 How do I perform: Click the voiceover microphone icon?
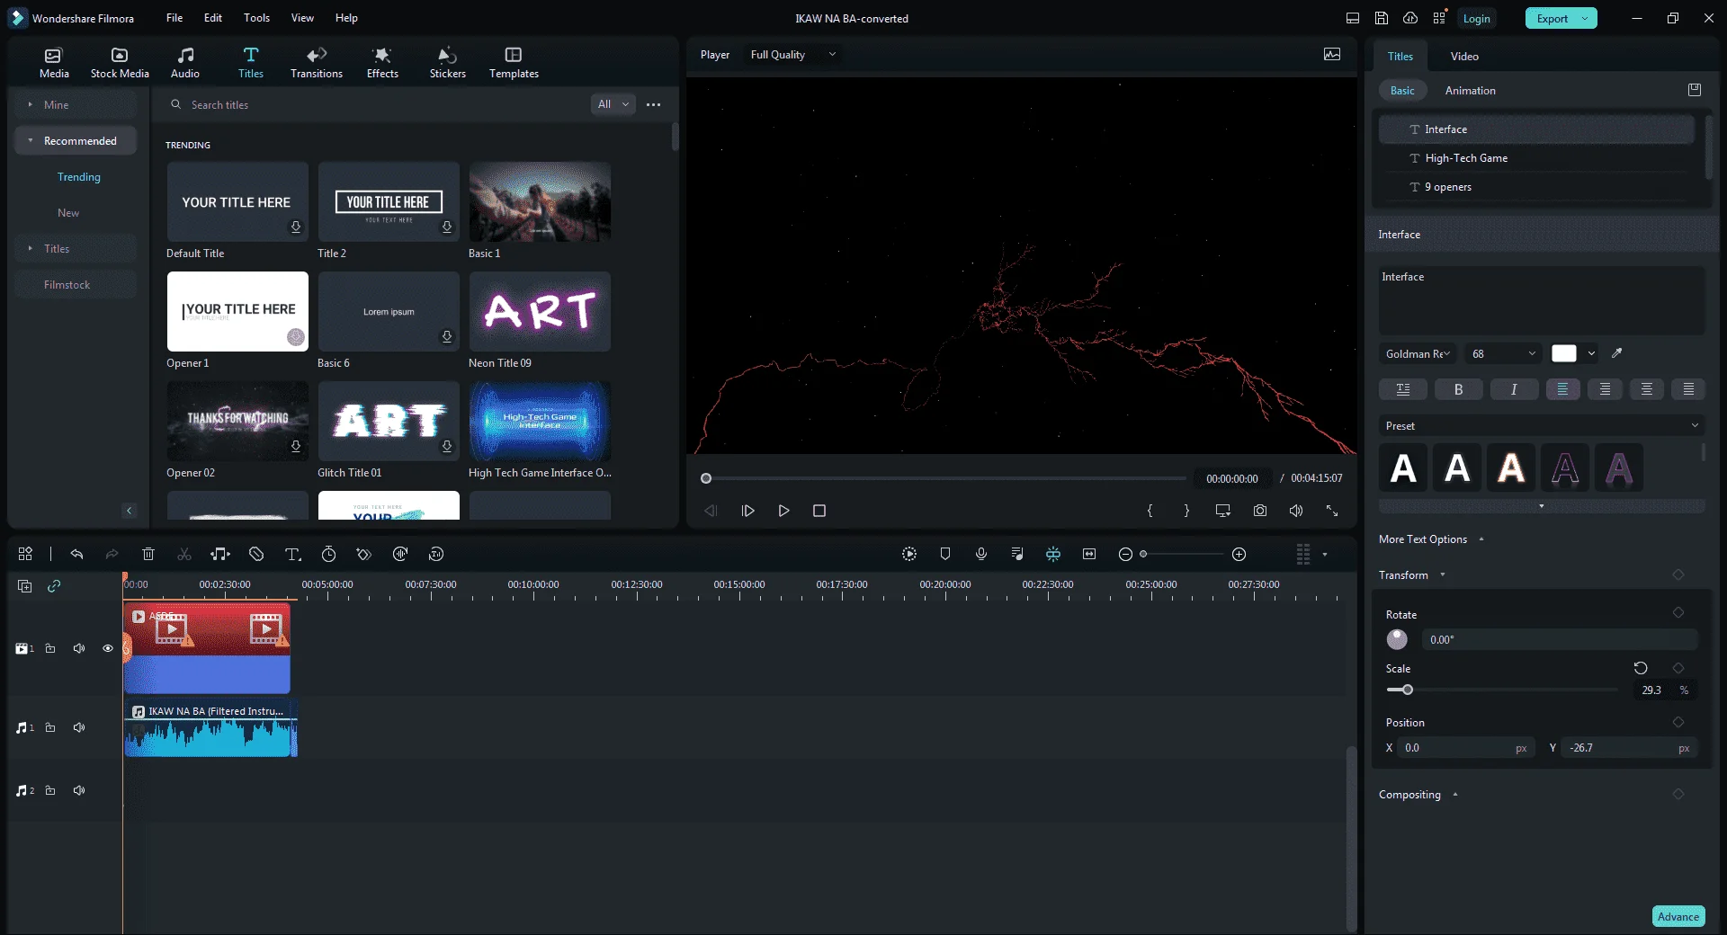pos(981,554)
